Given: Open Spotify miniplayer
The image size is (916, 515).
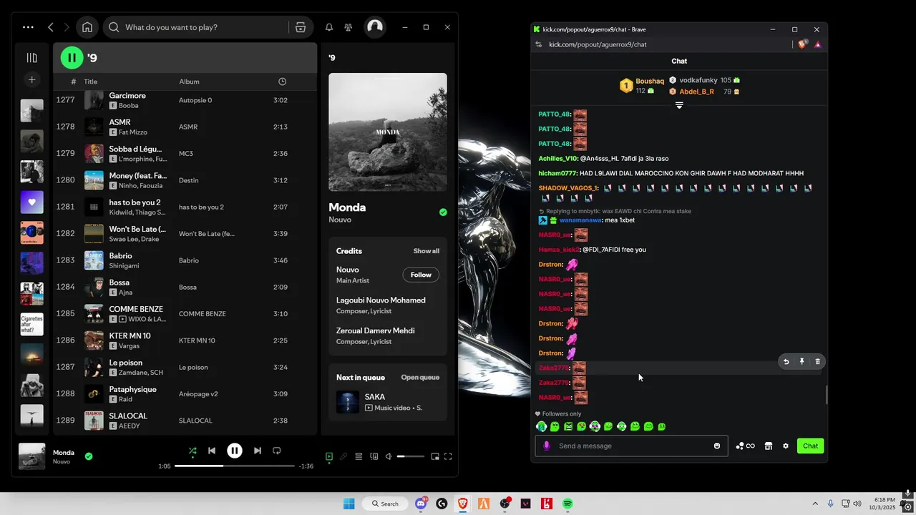Looking at the screenshot, I should point(434,456).
